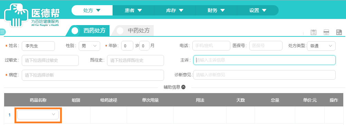Click the 主诉 input field
This screenshot has height=125, width=346.
click(x=265, y=60)
